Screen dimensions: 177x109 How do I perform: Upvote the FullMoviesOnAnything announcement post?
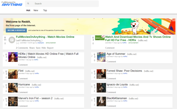(x=5, y=38)
